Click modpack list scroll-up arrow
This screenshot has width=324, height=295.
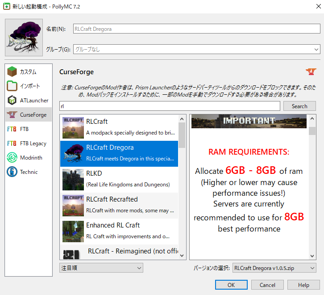point(182,119)
